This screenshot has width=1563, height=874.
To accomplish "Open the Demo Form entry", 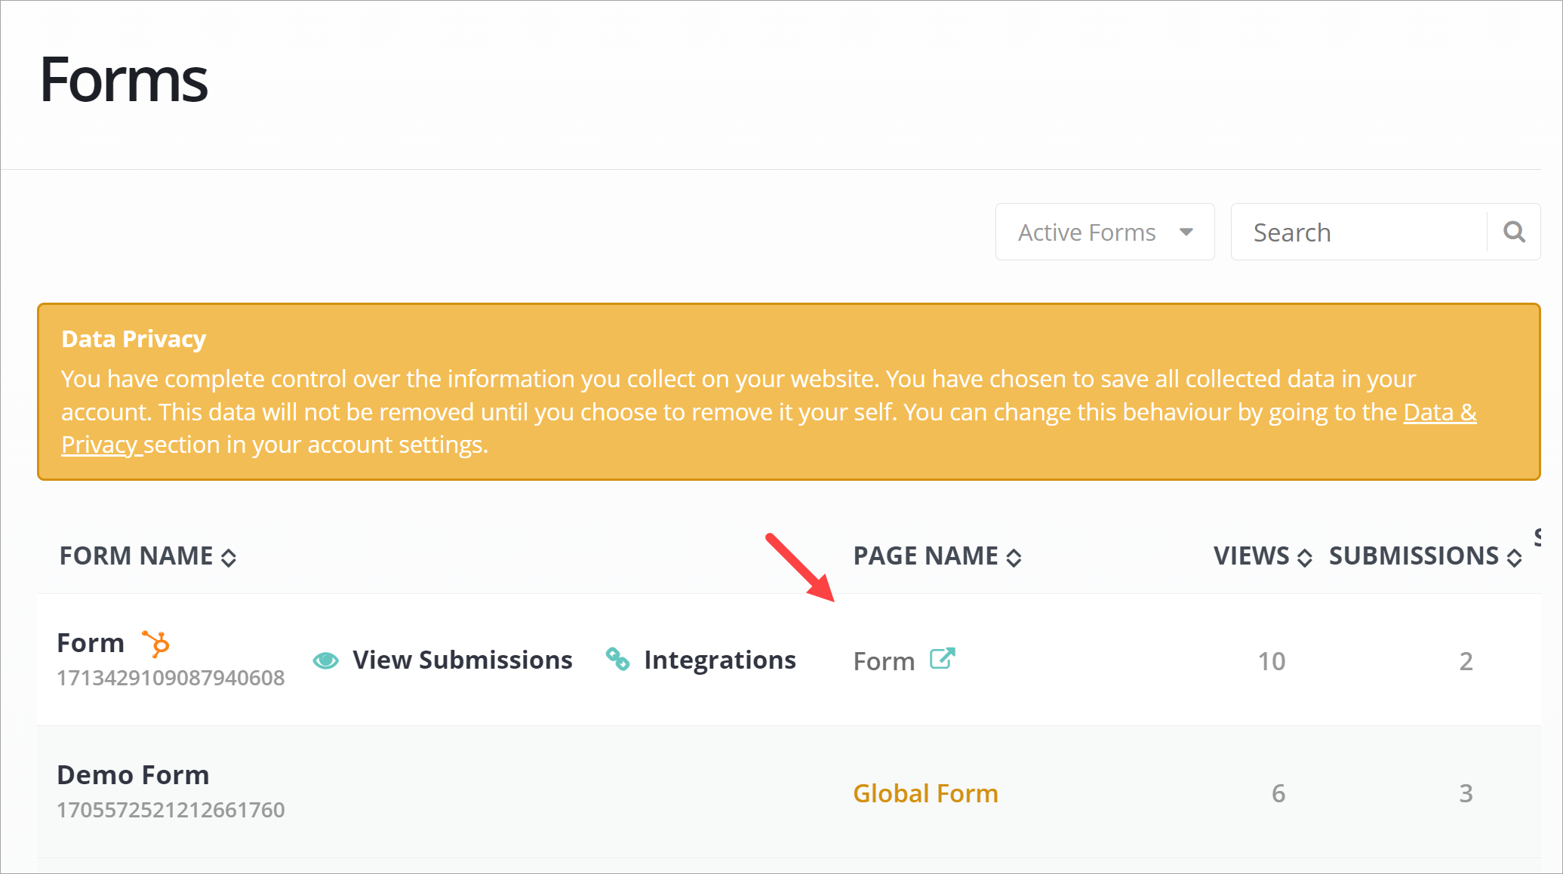I will [x=133, y=775].
